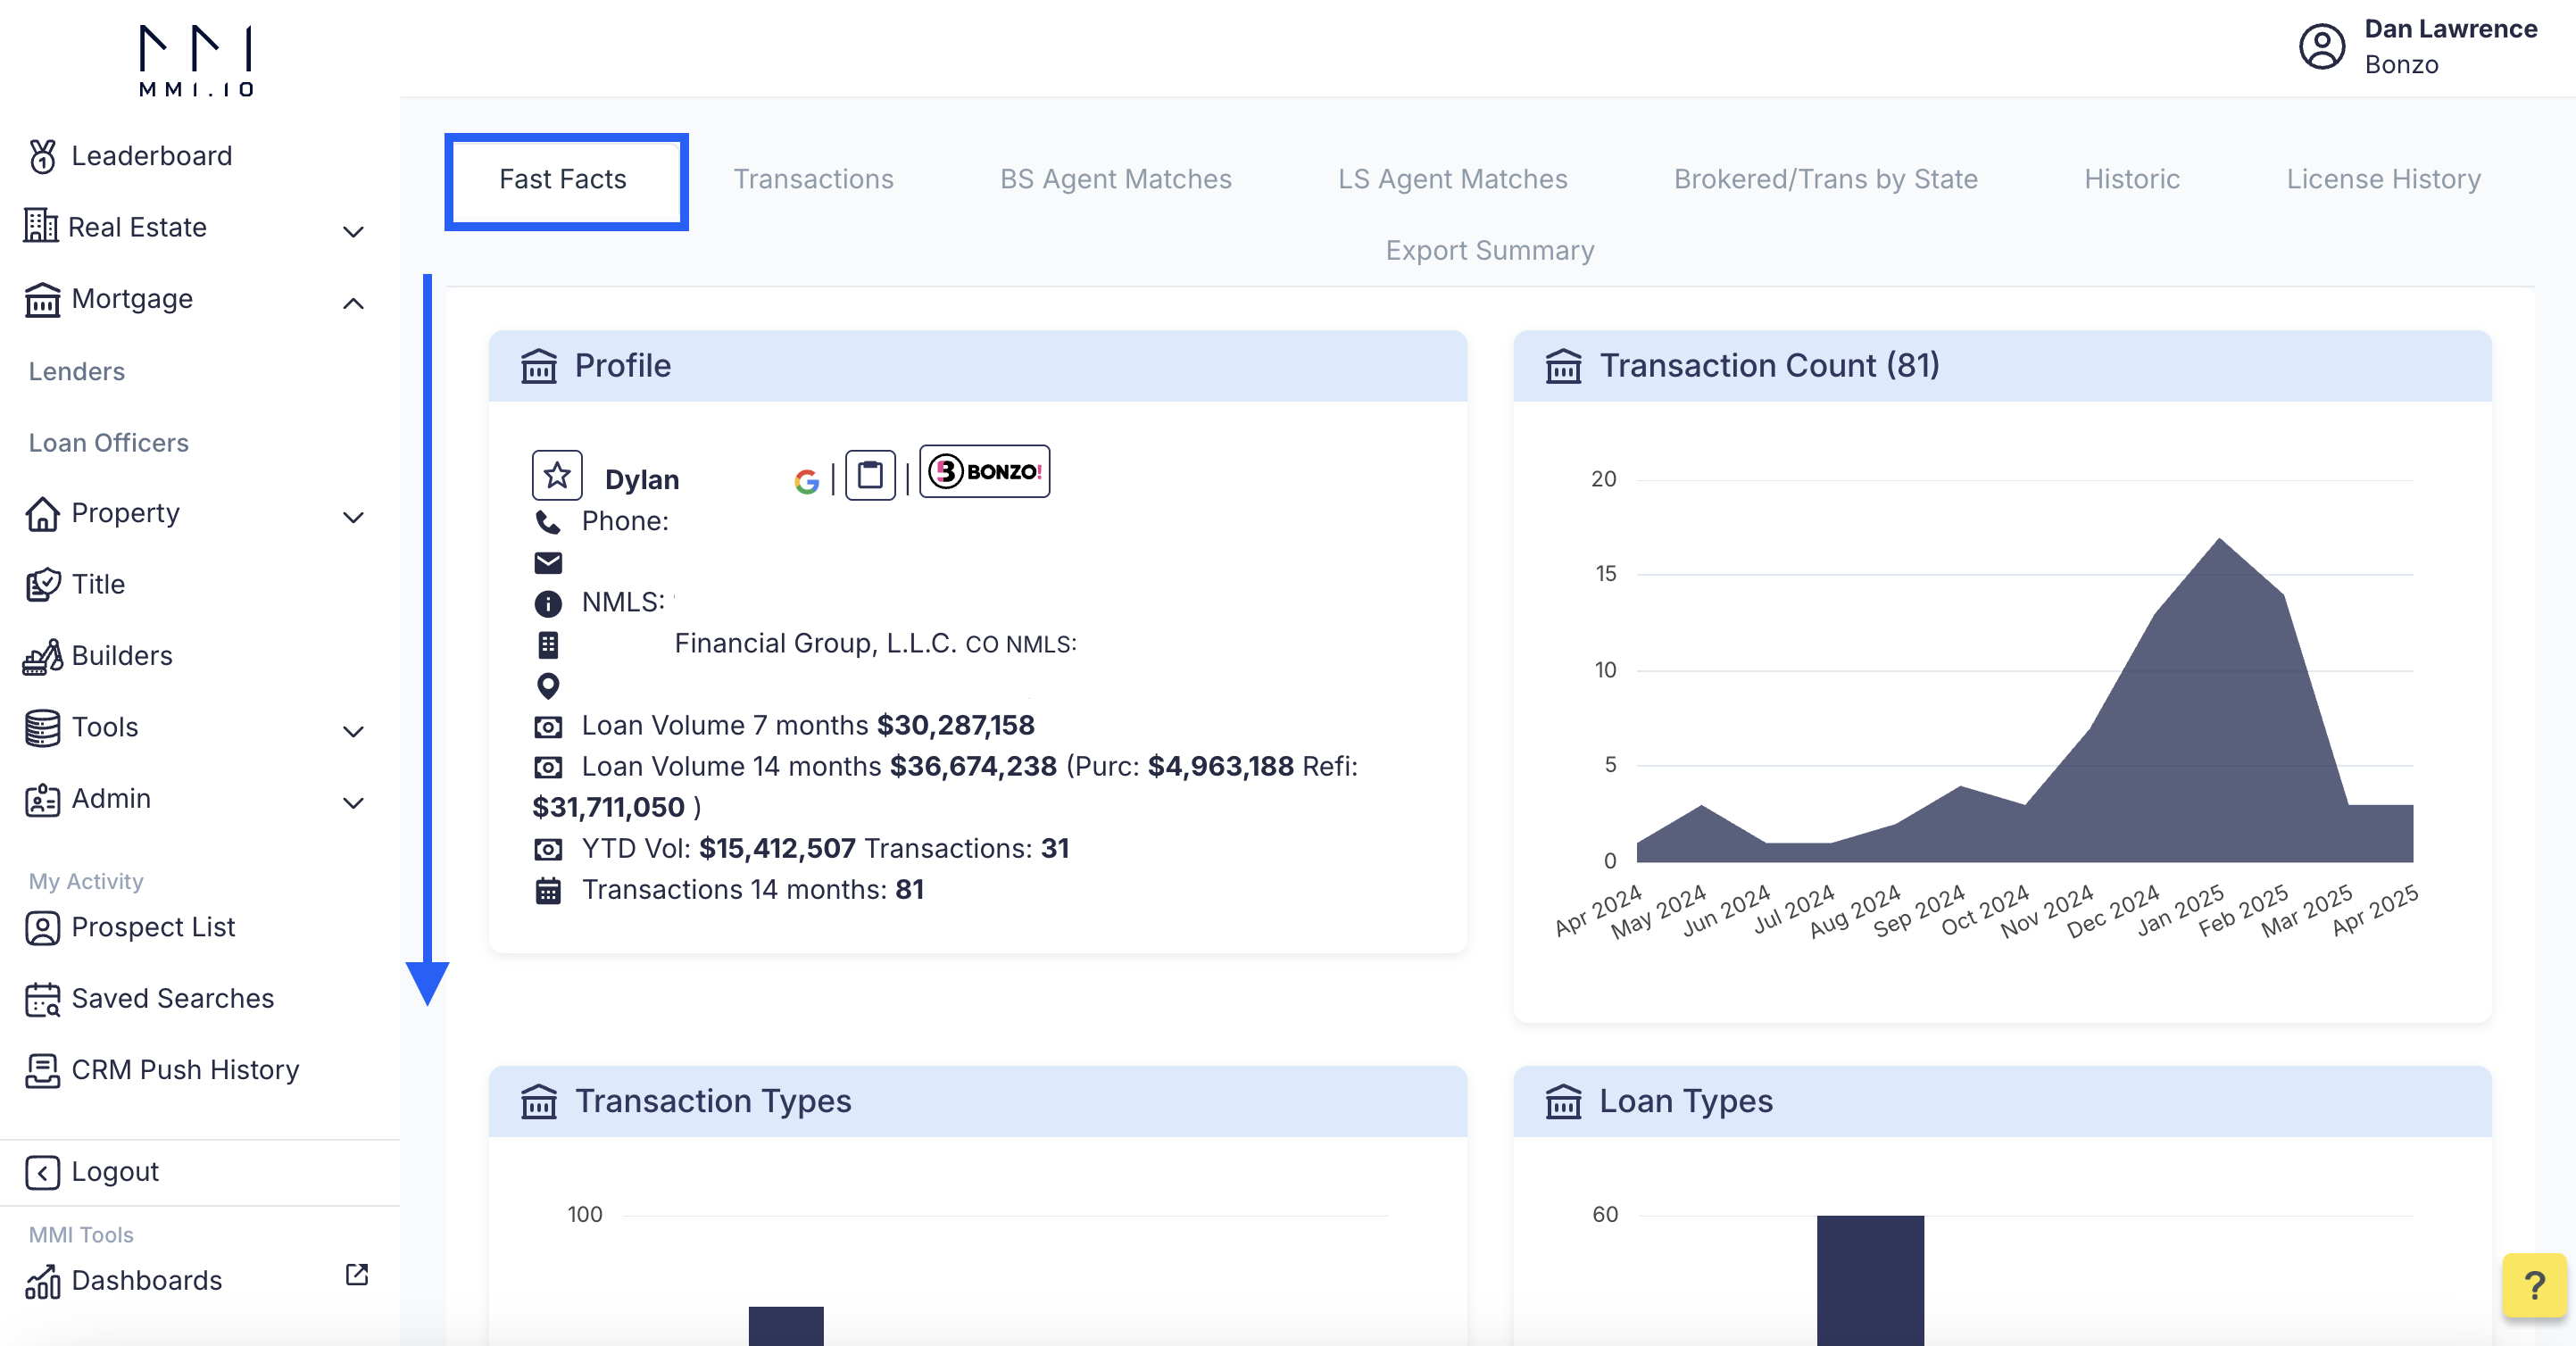Open the Builders section
The image size is (2576, 1346).
pyautogui.click(x=122, y=656)
